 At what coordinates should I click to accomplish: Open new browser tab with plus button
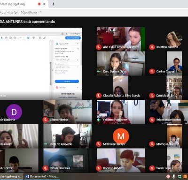(x=53, y=4)
